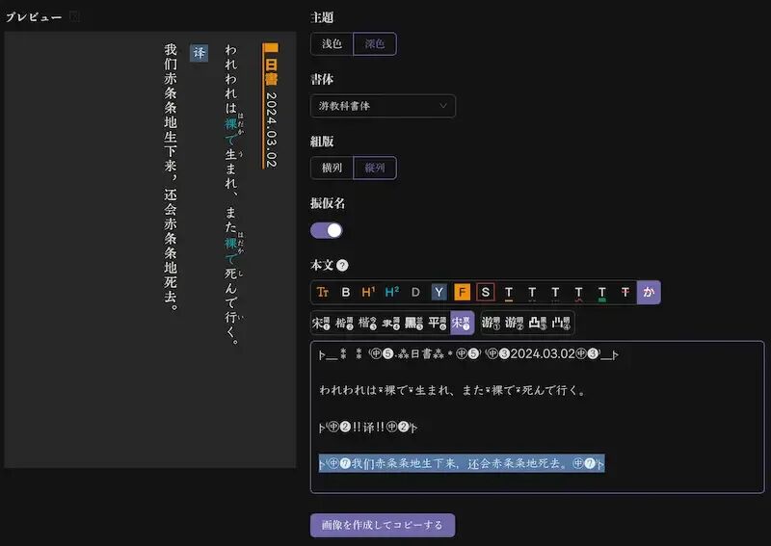The height and width of the screenshot is (546, 771).
Task: Click the orange 日書 title in preview
Action: click(271, 72)
